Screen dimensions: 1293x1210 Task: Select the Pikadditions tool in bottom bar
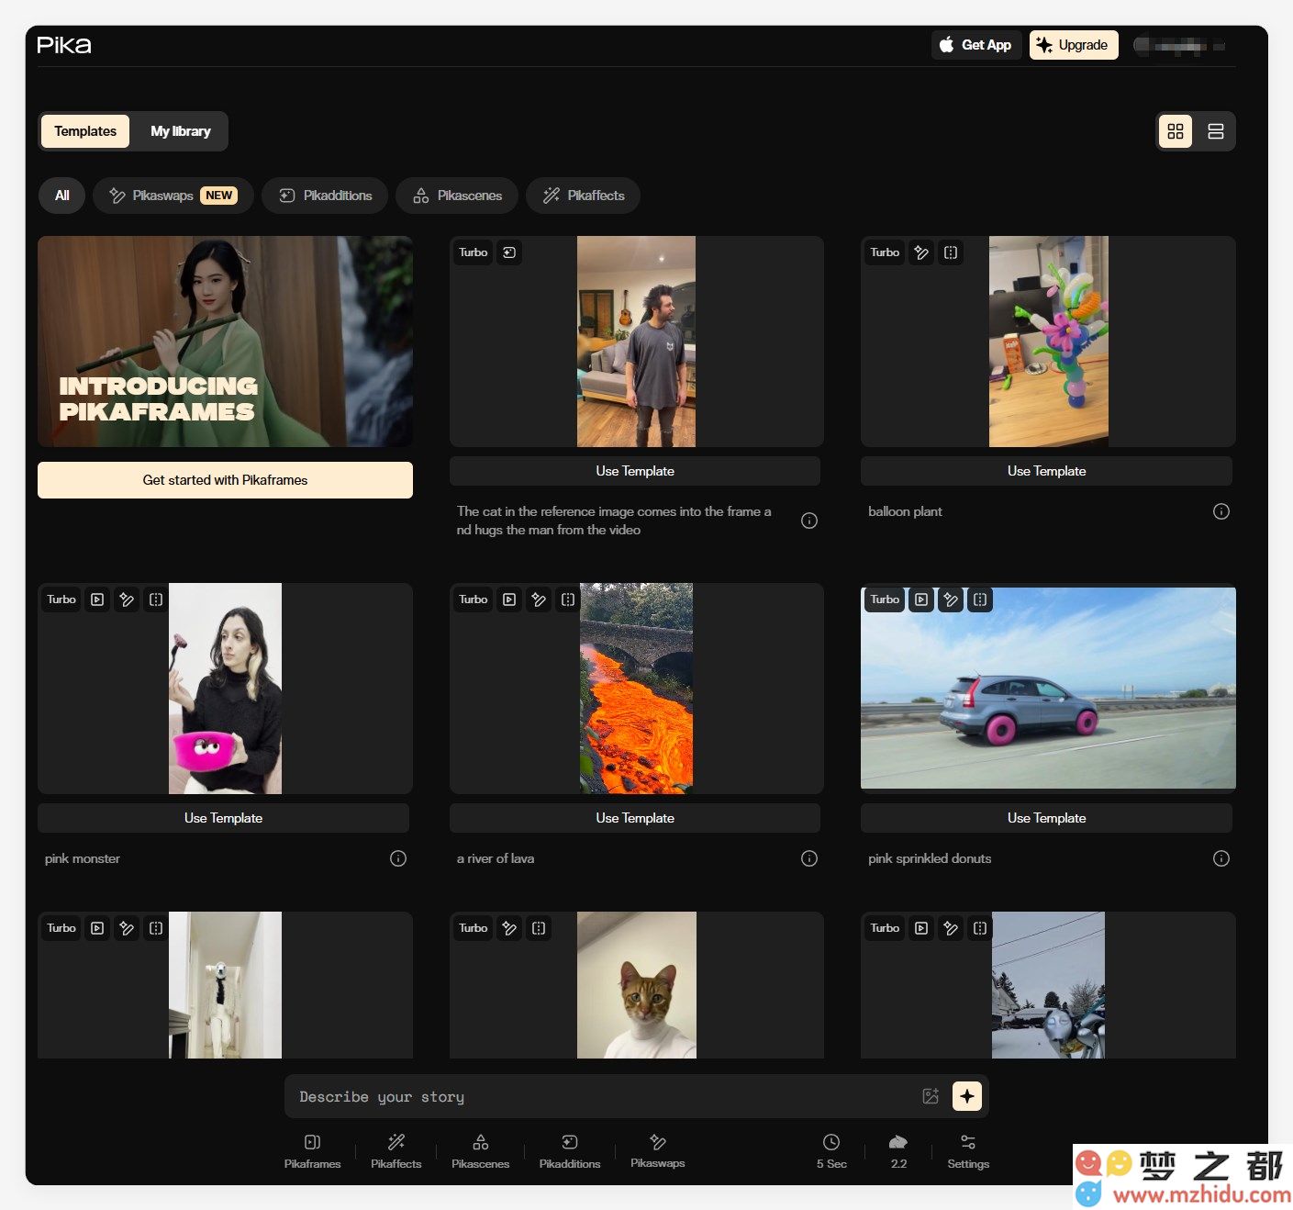[x=570, y=1151]
